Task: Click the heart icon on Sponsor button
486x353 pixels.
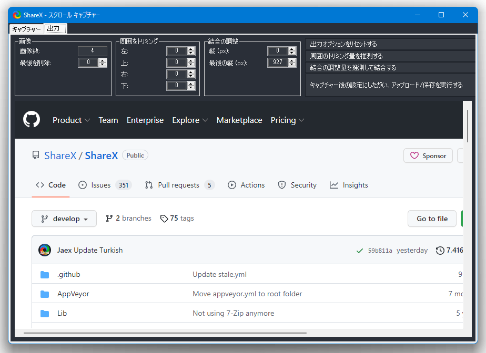Action: tap(414, 155)
